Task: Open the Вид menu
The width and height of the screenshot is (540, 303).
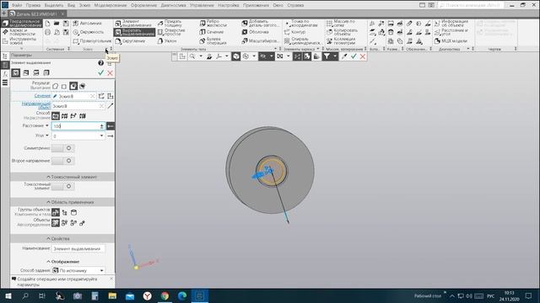Action: (71, 5)
